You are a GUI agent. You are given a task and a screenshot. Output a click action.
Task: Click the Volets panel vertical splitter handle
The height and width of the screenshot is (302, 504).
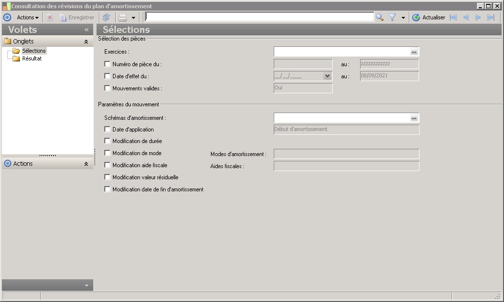[95, 157]
